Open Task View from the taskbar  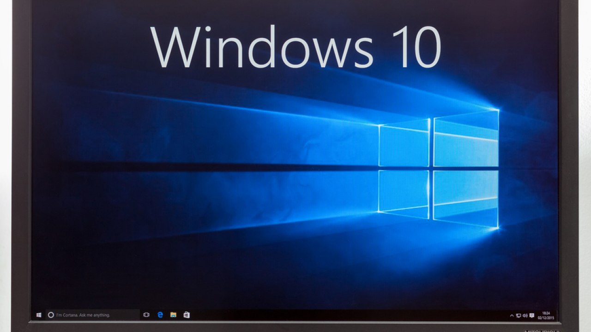click(x=146, y=315)
